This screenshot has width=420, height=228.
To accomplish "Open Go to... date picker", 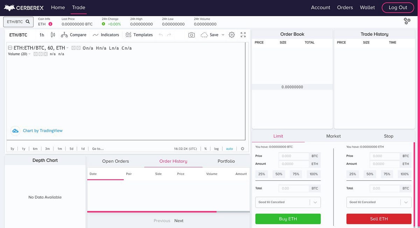I will 98,149.
